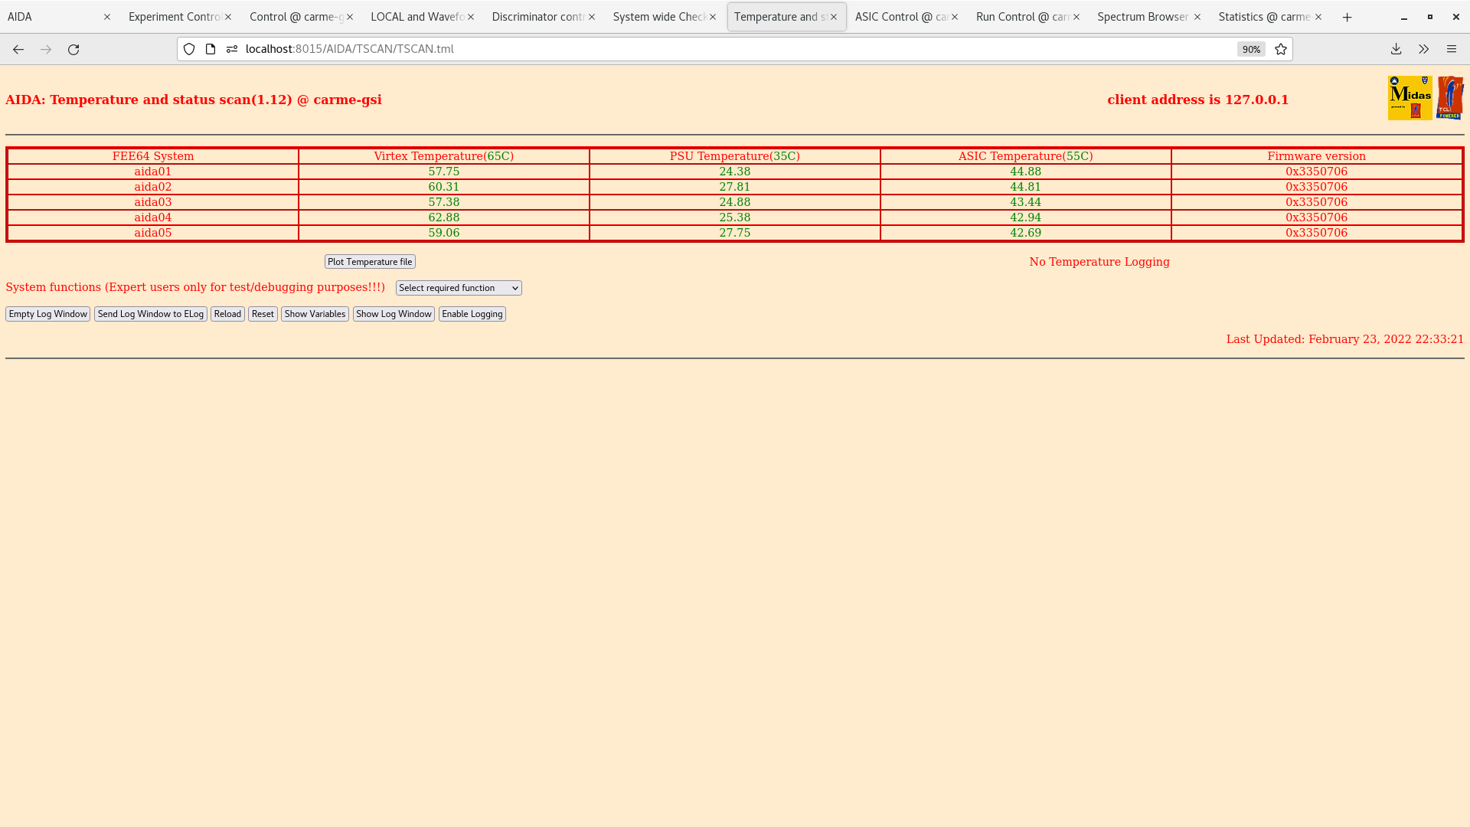Click the page info document icon
The image size is (1470, 827).
point(211,49)
